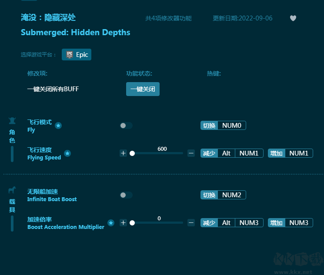Click star icon next to Fly
Image resolution: width=324 pixels, height=275 pixels.
58,126
